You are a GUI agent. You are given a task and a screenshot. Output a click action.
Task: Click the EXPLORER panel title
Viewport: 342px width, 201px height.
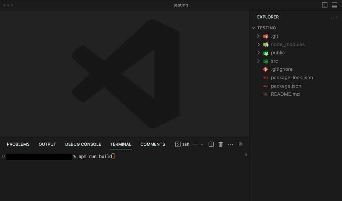268,17
